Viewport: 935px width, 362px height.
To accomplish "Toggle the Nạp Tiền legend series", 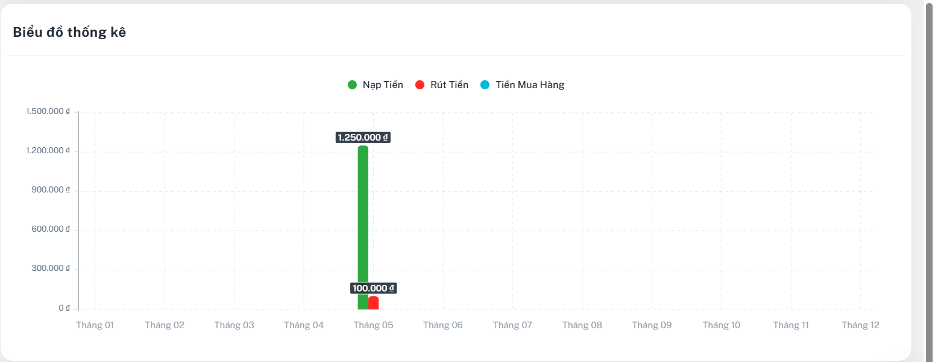I will point(376,85).
